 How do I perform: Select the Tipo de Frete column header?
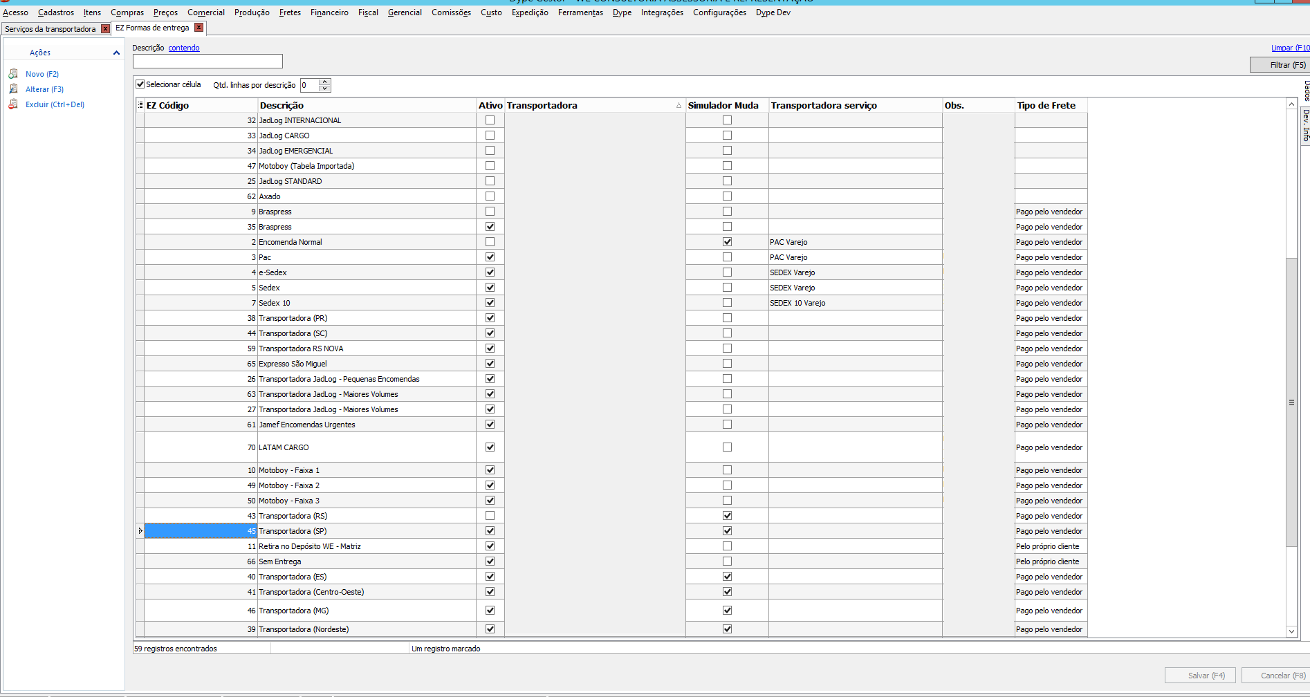click(x=1051, y=105)
